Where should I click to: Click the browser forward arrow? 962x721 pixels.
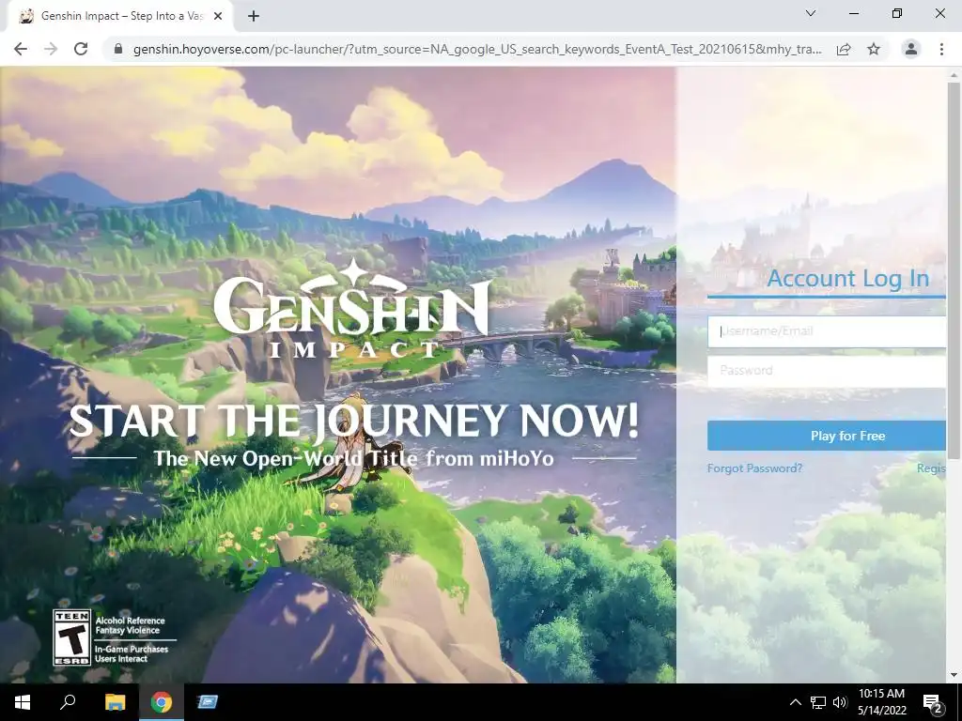click(51, 49)
